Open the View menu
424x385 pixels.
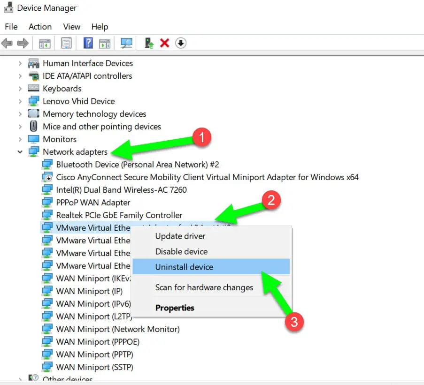pos(72,27)
